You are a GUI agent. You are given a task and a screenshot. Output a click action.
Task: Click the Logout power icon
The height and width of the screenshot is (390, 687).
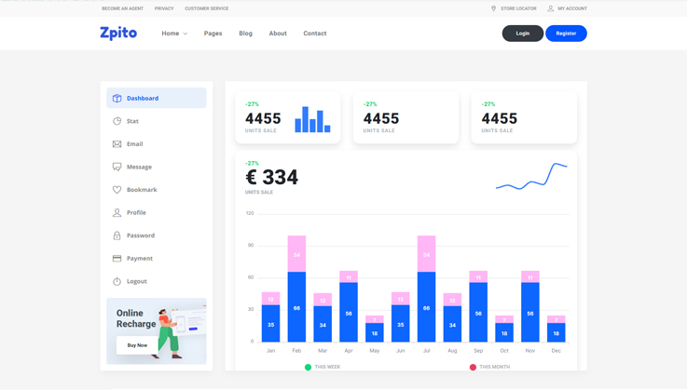[117, 281]
